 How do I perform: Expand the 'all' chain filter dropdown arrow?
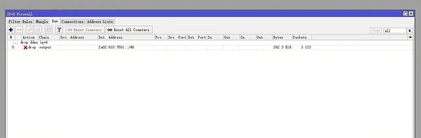click(410, 31)
